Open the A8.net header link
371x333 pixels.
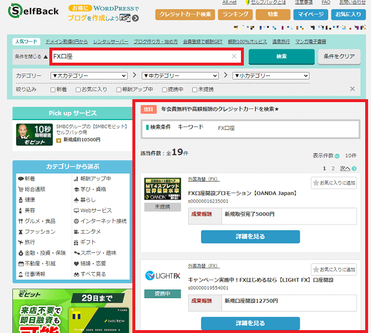point(229,2)
